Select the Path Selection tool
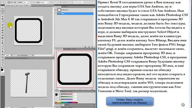Image resolution: width=192 pixels, height=108 pixels. (x=2, y=52)
